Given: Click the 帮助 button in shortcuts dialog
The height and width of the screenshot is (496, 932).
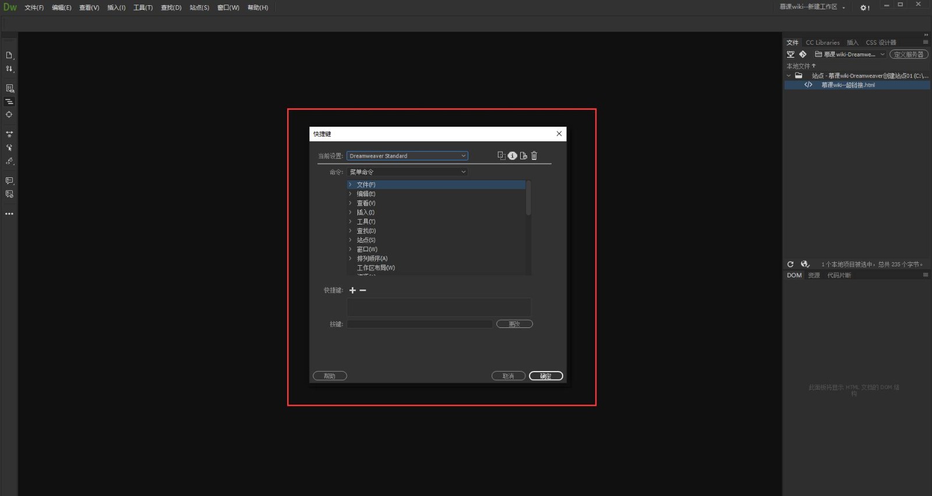Looking at the screenshot, I should coord(330,376).
